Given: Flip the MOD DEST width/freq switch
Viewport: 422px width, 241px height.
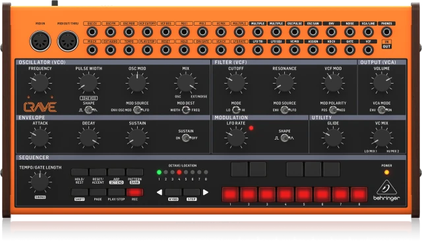Looking at the screenshot, I should pyautogui.click(x=186, y=110).
